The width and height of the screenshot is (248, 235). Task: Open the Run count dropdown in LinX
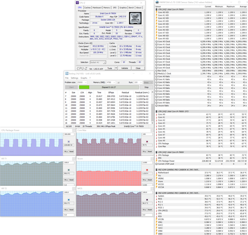138,82
